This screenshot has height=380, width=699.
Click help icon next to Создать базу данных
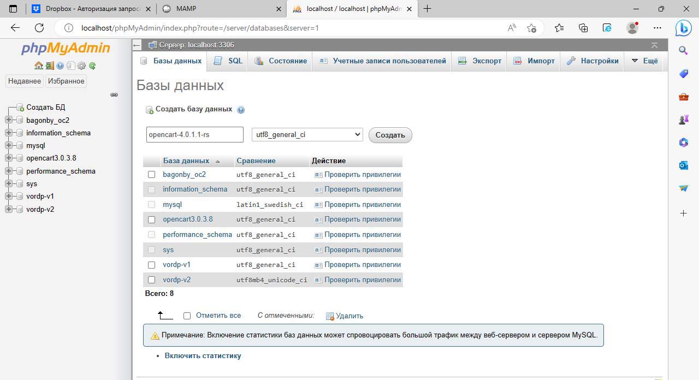coord(241,110)
